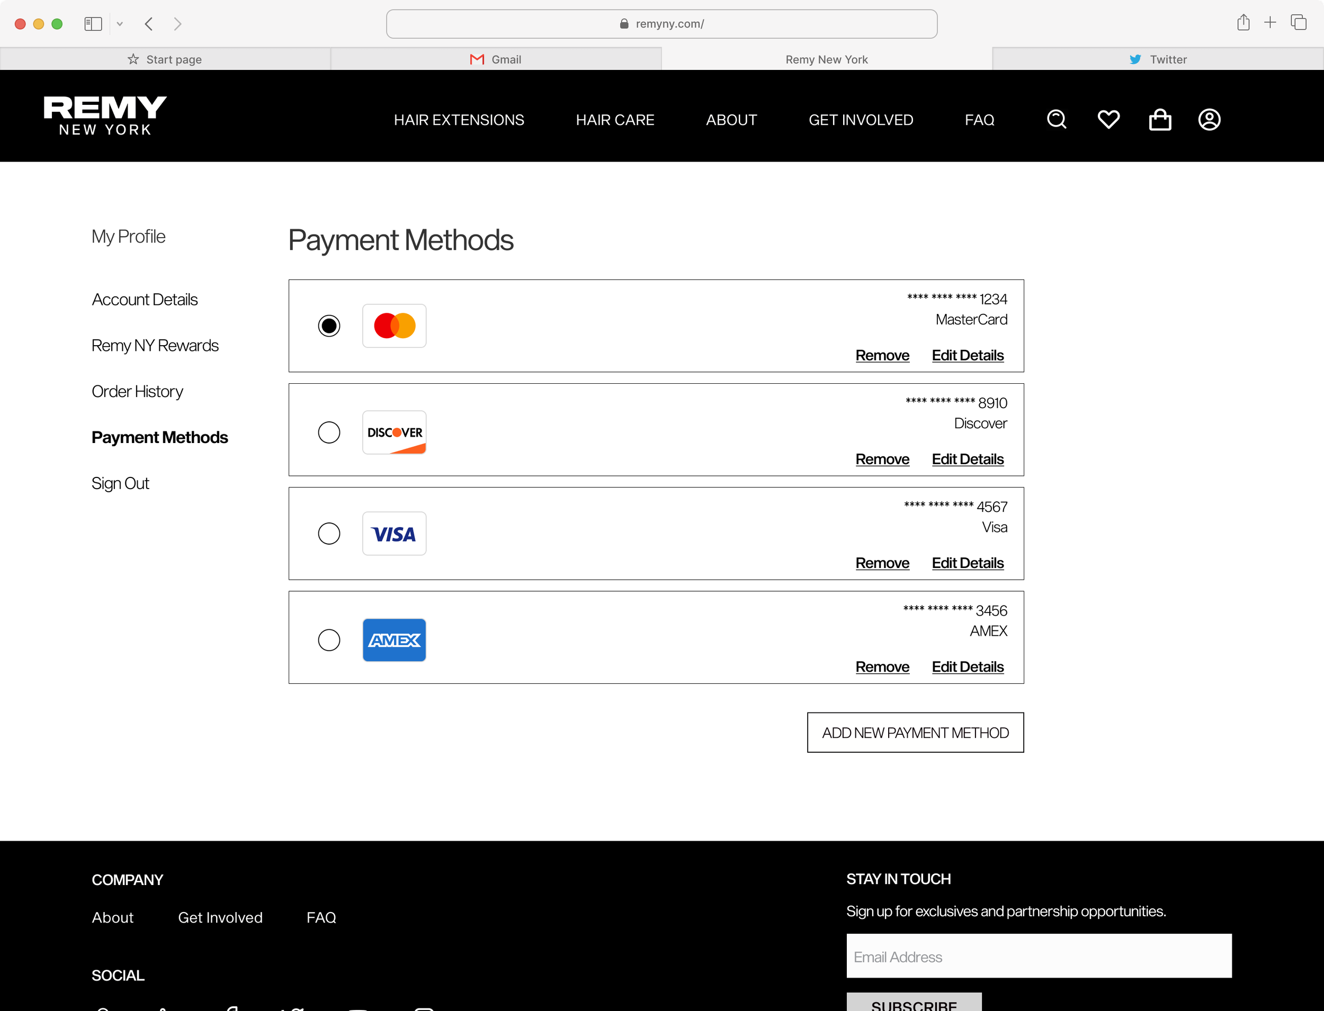Click the wishlist heart icon

tap(1108, 119)
